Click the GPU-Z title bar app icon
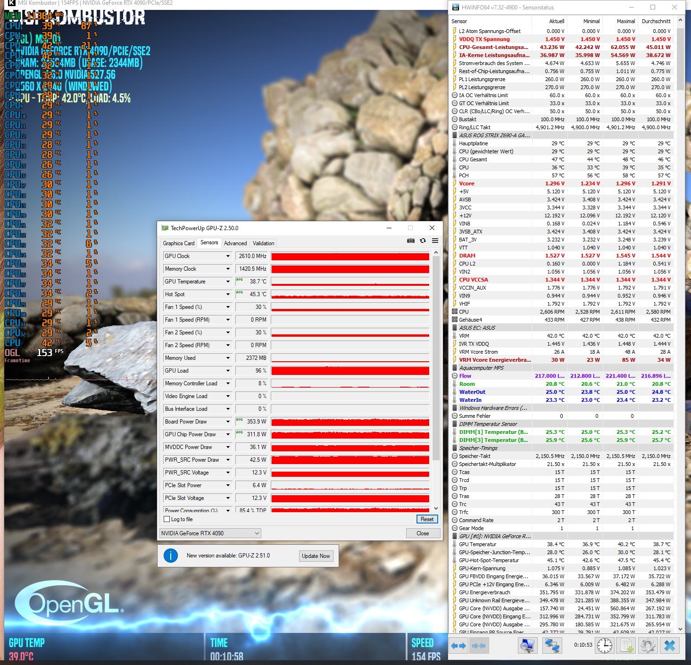 [165, 228]
